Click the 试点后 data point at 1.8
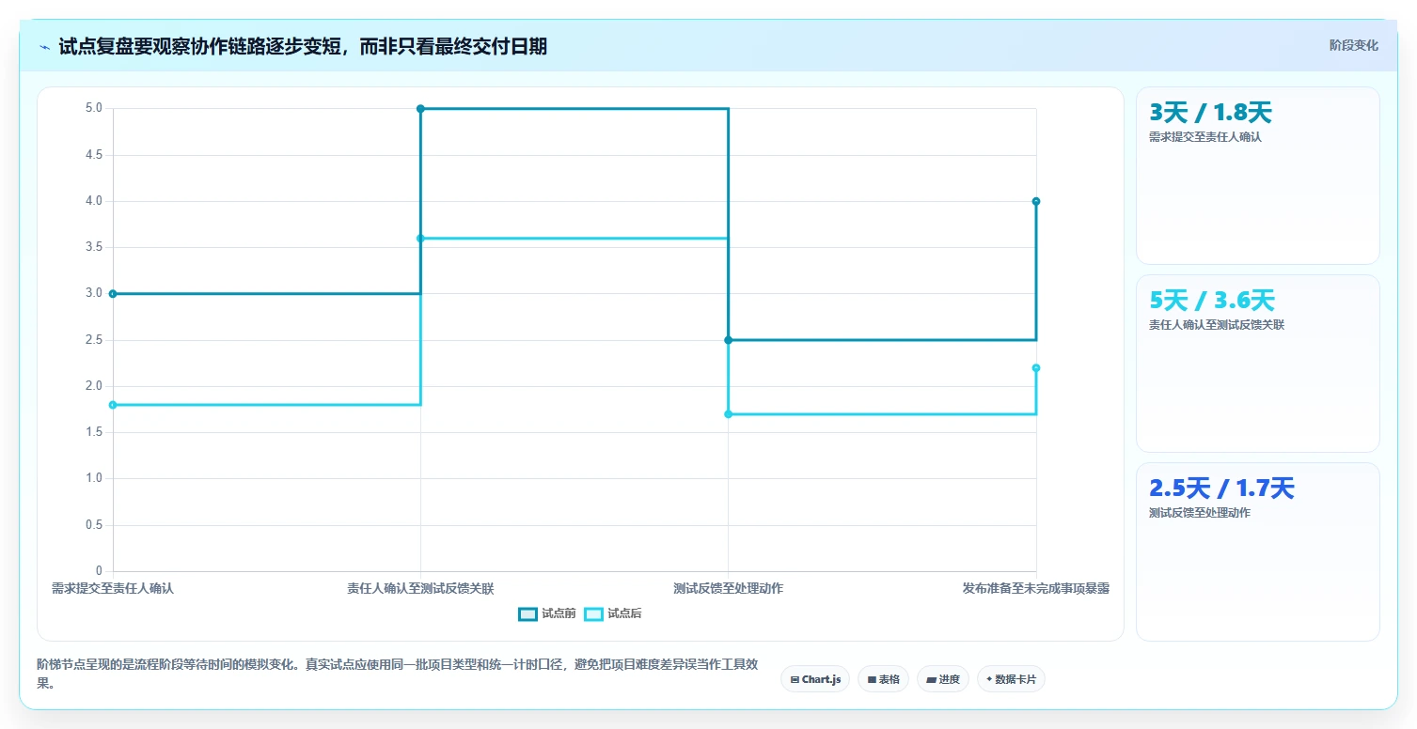Viewport: 1417px width, 729px height. [113, 405]
